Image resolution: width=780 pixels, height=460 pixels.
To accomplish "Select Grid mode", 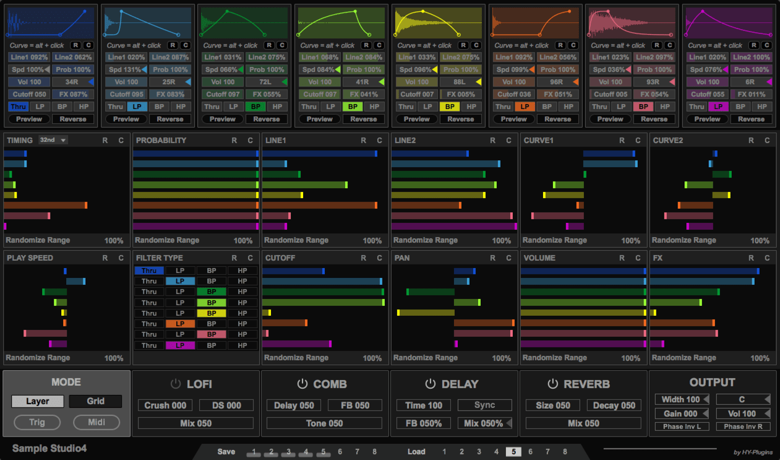I will click(x=95, y=401).
